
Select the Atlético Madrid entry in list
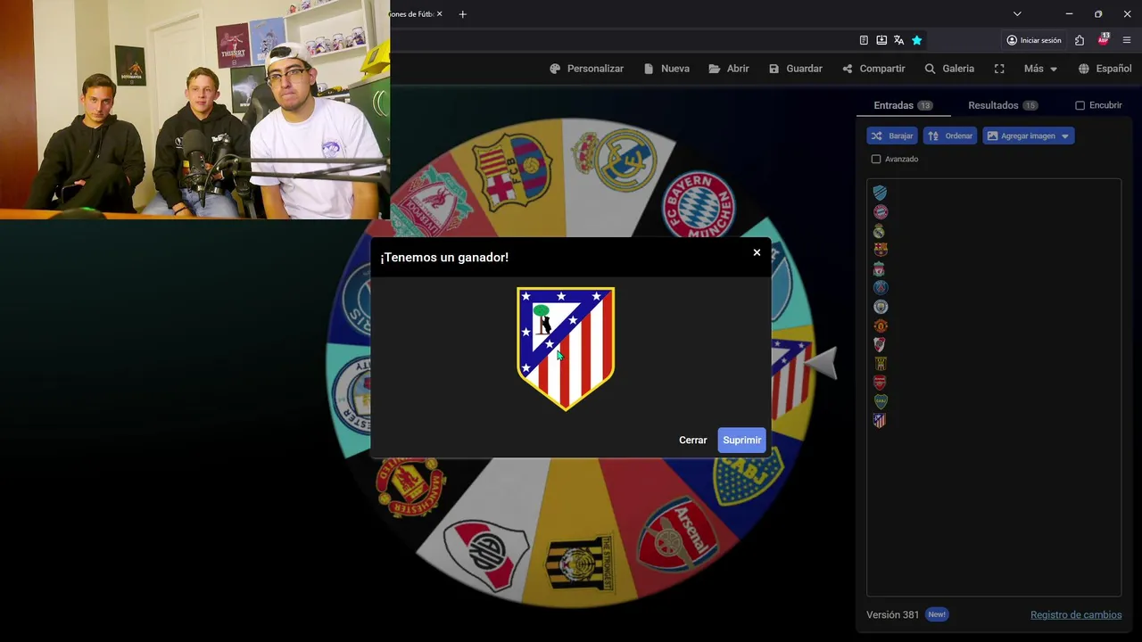pos(880,421)
